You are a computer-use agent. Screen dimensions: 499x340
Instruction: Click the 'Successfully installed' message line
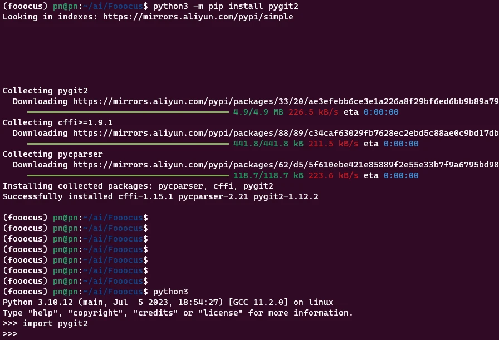pyautogui.click(x=160, y=196)
